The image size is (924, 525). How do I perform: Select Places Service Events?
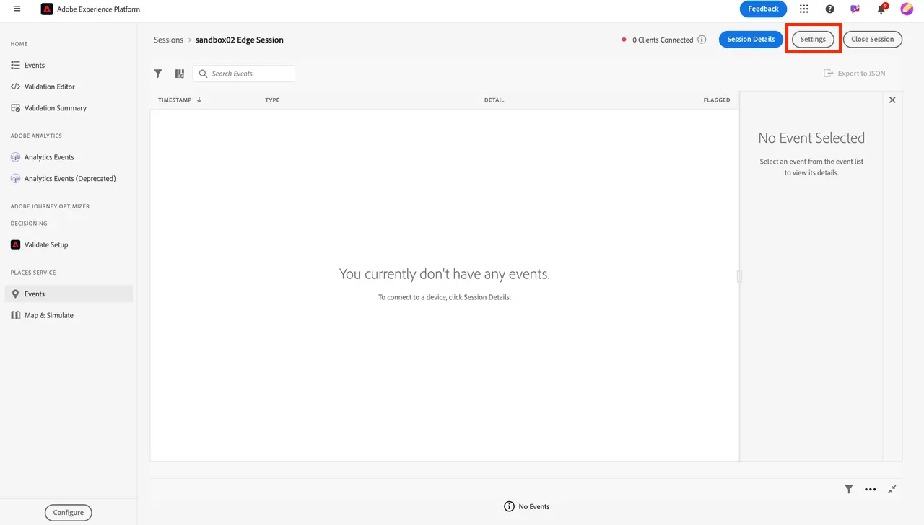(69, 294)
